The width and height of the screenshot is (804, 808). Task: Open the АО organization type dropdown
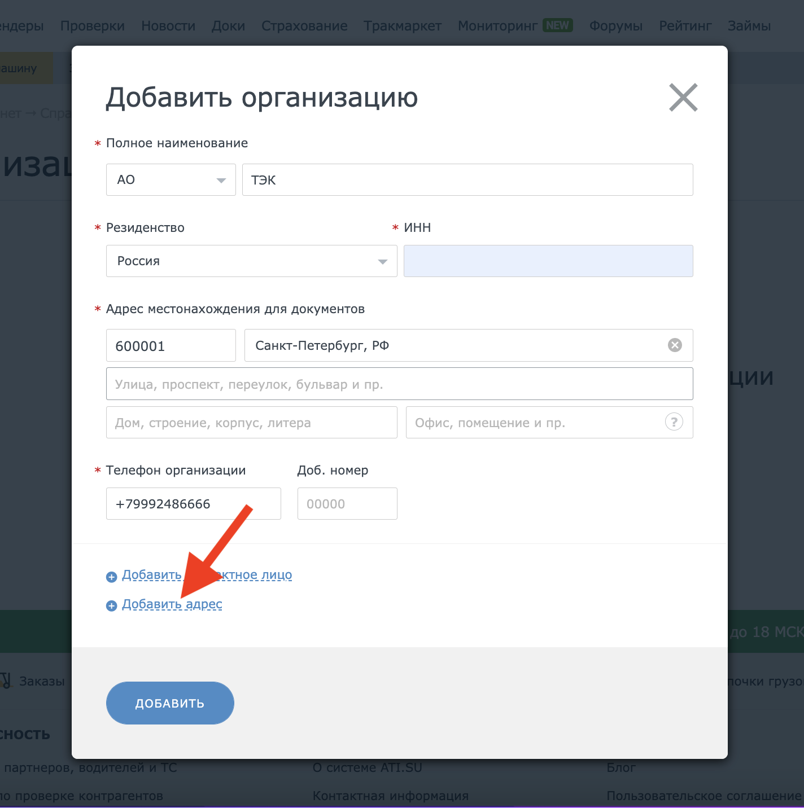[171, 180]
